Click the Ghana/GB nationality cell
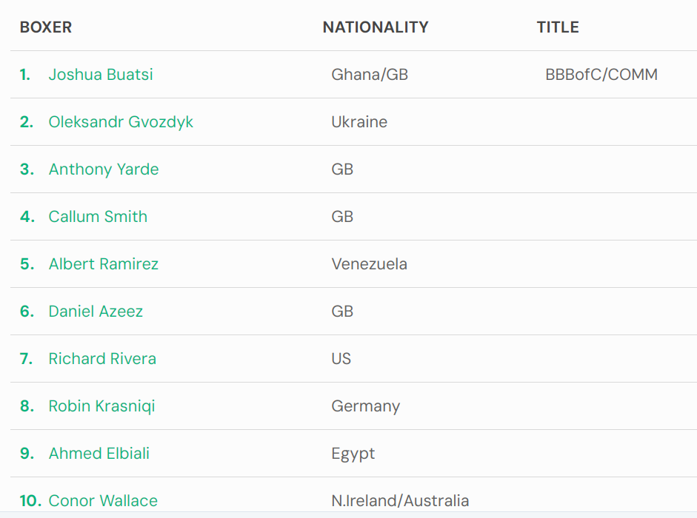 (370, 74)
